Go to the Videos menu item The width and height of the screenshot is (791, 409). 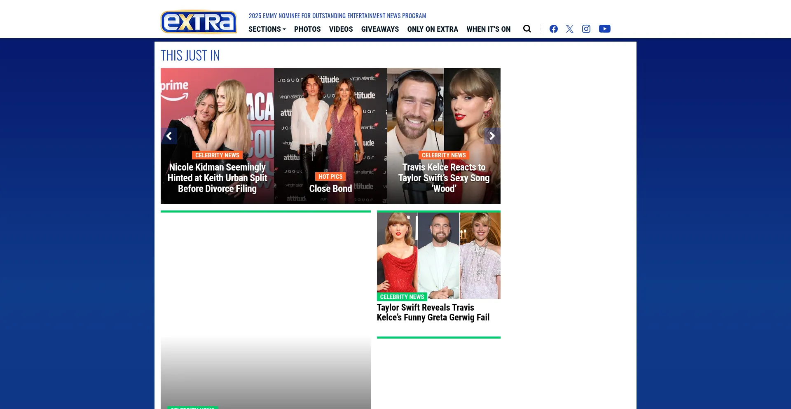click(x=341, y=29)
